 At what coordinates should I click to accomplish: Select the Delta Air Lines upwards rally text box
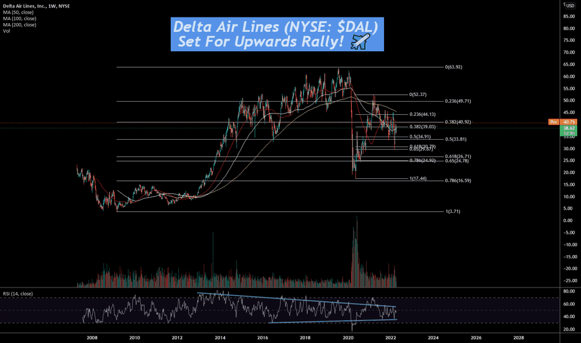point(277,34)
